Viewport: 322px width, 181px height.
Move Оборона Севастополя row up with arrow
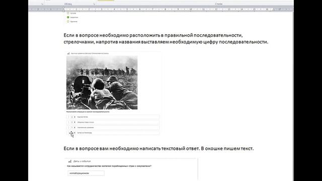(72, 122)
